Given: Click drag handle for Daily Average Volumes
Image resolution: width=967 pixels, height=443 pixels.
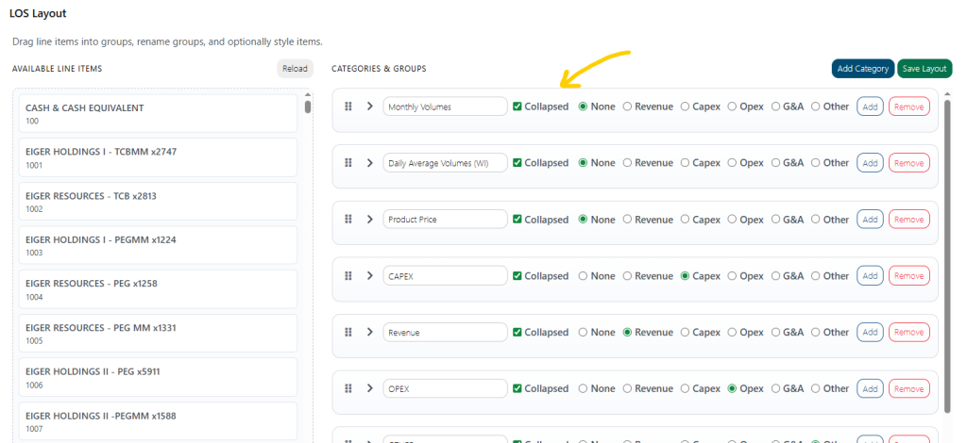Looking at the screenshot, I should click(348, 163).
